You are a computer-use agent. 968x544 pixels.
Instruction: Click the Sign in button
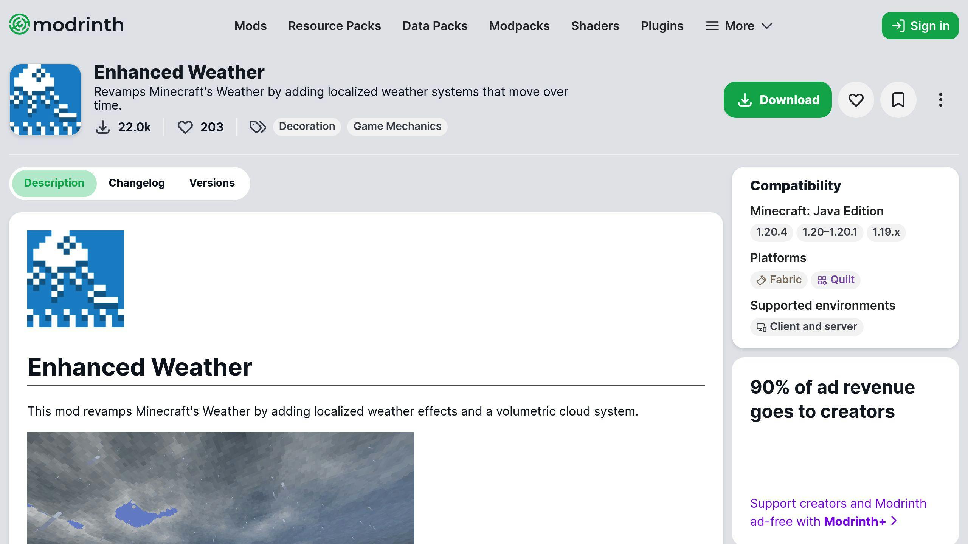pyautogui.click(x=920, y=26)
